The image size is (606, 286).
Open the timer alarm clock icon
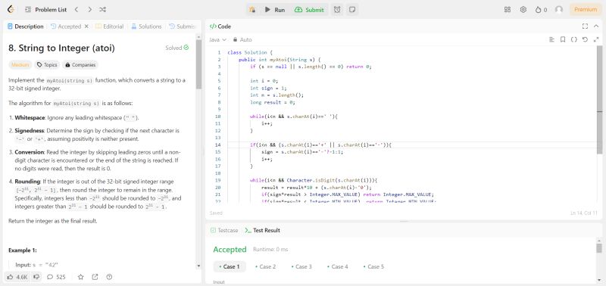pyautogui.click(x=337, y=10)
